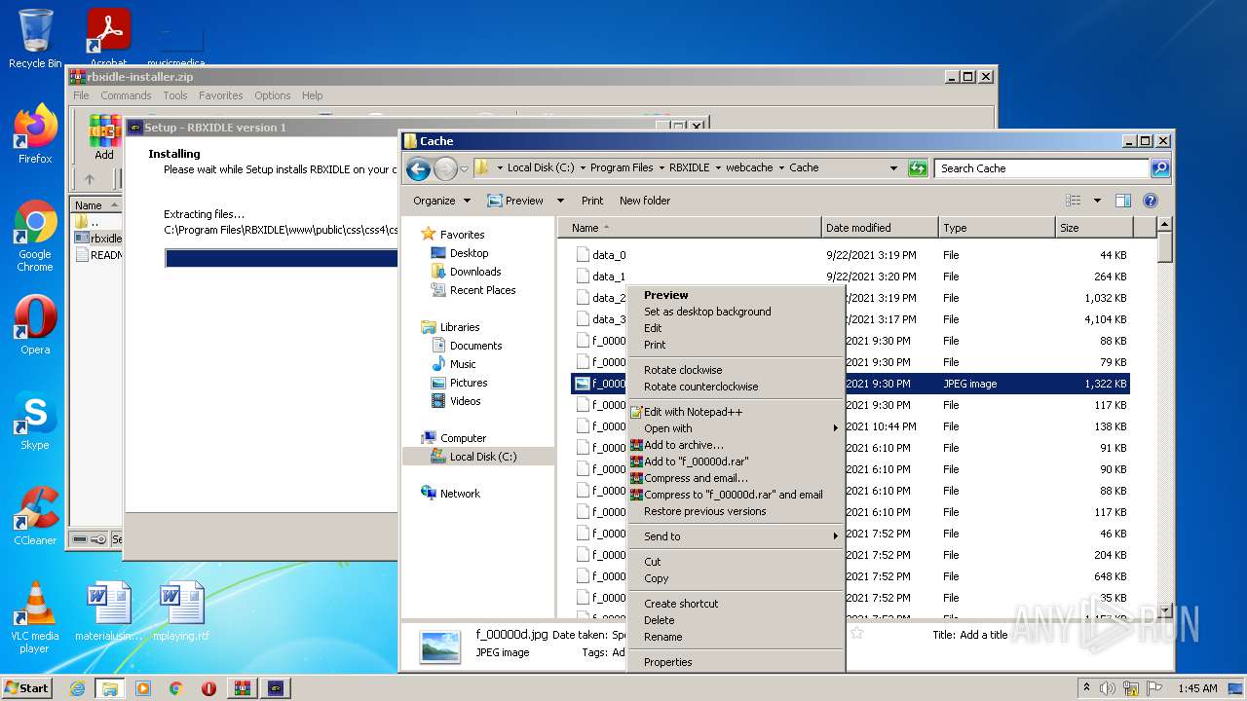Expand the address bar history dropdown
Viewport: 1247px width, 701px height.
[893, 168]
